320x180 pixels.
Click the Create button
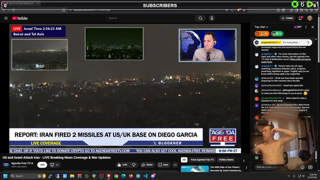(x=287, y=18)
